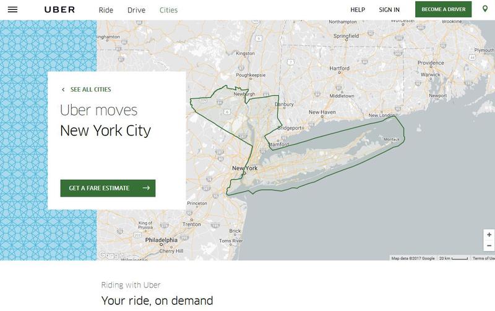Click the Uber logo
495x311 pixels.
click(x=60, y=10)
